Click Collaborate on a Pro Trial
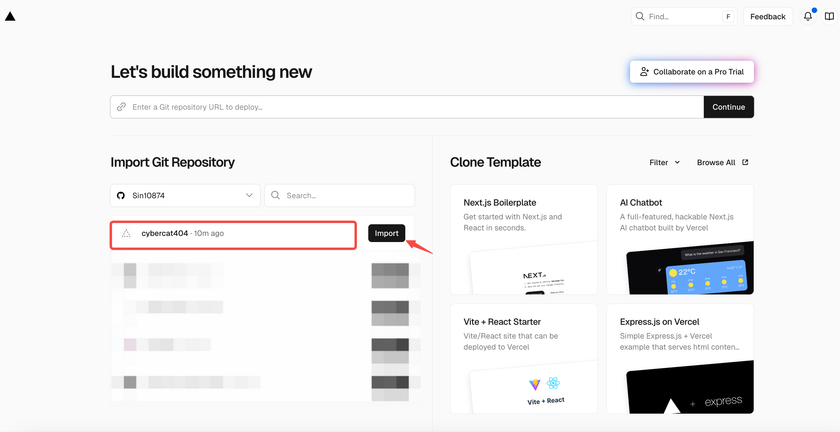Screen dimensions: 840x432 pyautogui.click(x=692, y=72)
